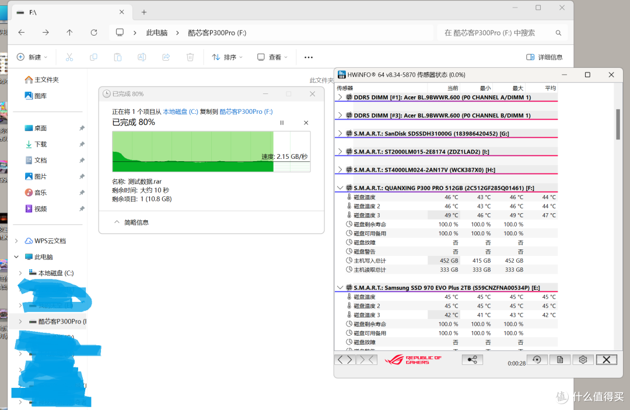Open 文档 quick access folder

point(36,160)
